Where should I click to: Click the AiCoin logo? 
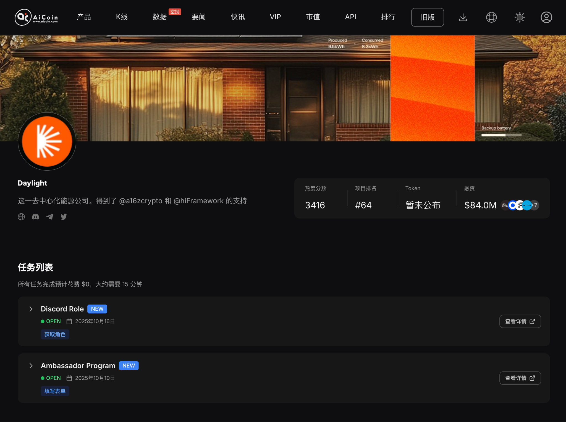coord(36,17)
